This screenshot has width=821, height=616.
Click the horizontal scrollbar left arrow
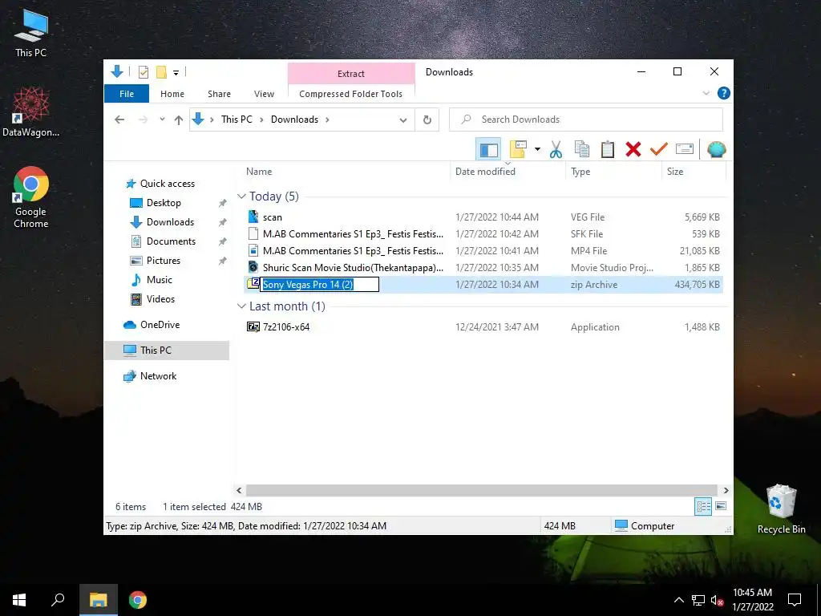click(239, 491)
